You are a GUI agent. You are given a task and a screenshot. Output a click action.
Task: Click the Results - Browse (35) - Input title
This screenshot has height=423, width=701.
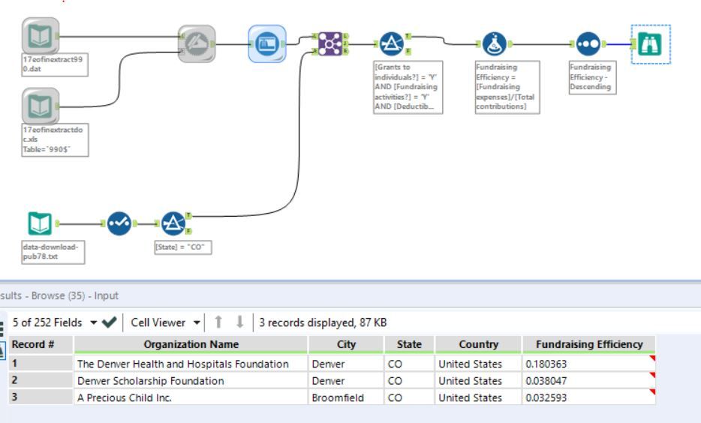59,295
